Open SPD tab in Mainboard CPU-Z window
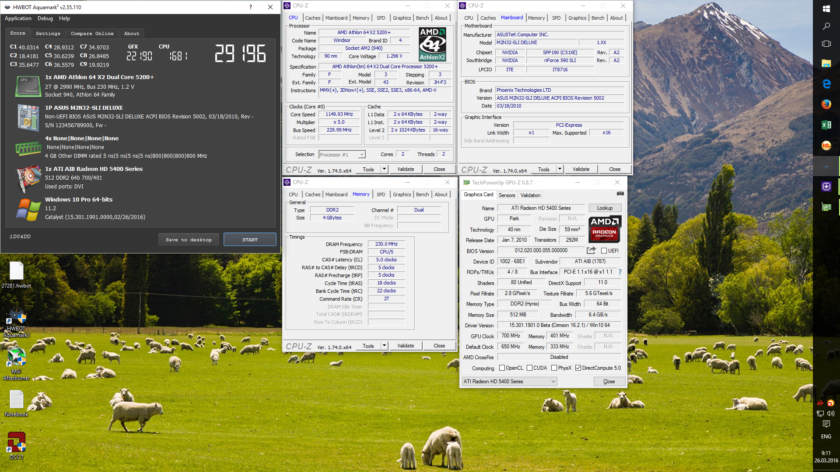 click(556, 18)
